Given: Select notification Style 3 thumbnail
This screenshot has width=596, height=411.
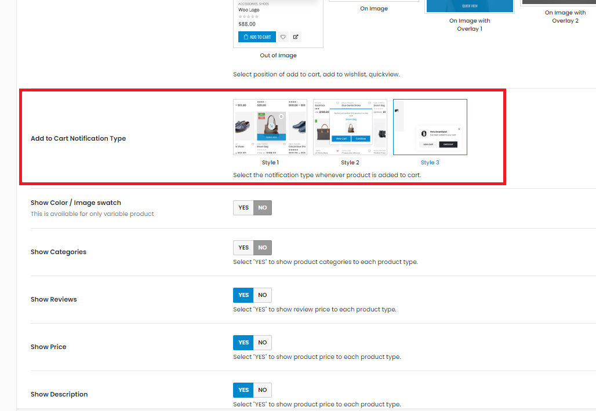Looking at the screenshot, I should (x=430, y=127).
